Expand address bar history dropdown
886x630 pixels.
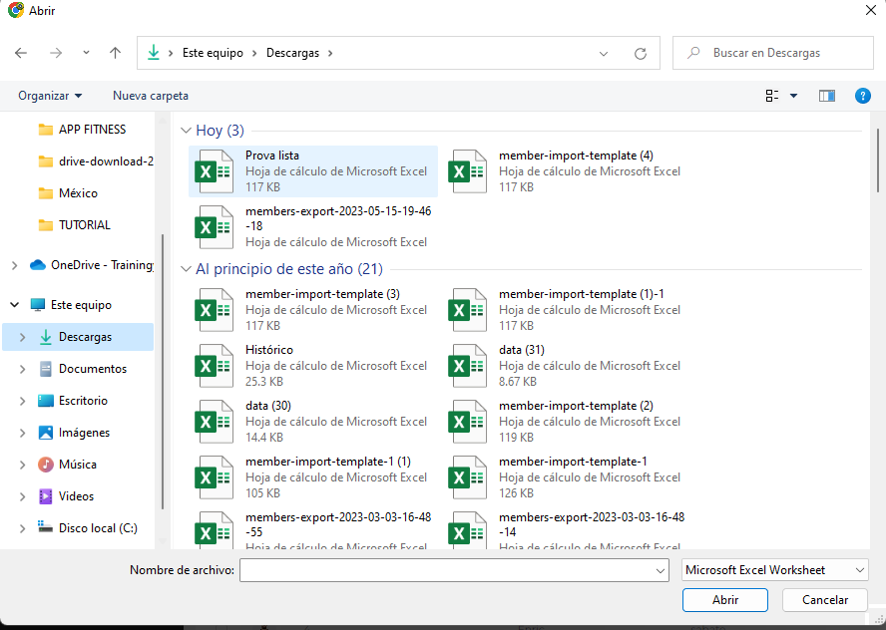click(x=604, y=53)
